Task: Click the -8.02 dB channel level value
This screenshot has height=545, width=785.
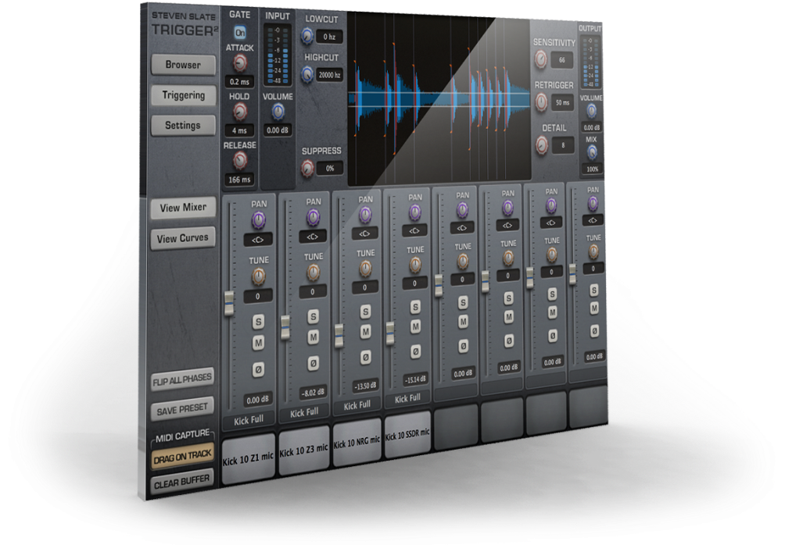Action: point(313,393)
